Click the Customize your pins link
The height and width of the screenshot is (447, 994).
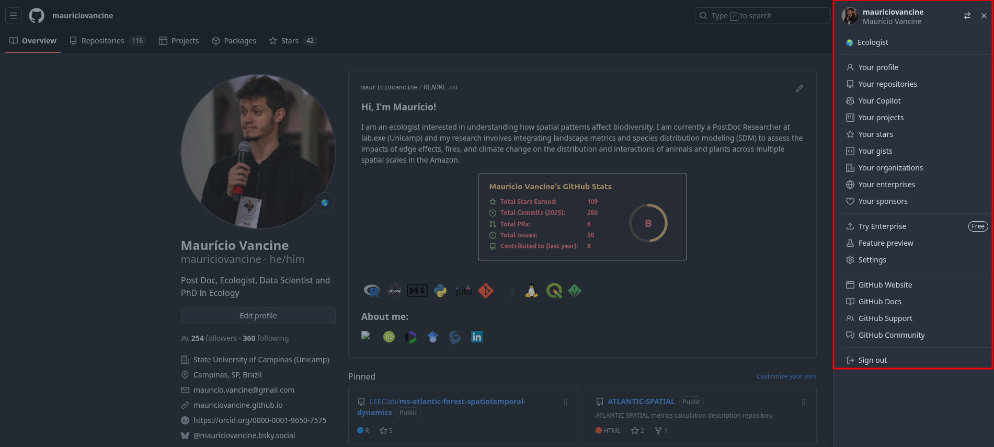pos(786,376)
